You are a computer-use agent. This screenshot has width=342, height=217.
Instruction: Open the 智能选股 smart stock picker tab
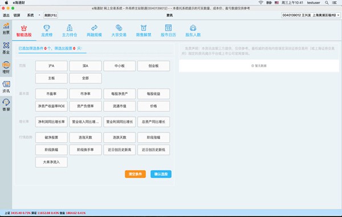tap(24, 31)
